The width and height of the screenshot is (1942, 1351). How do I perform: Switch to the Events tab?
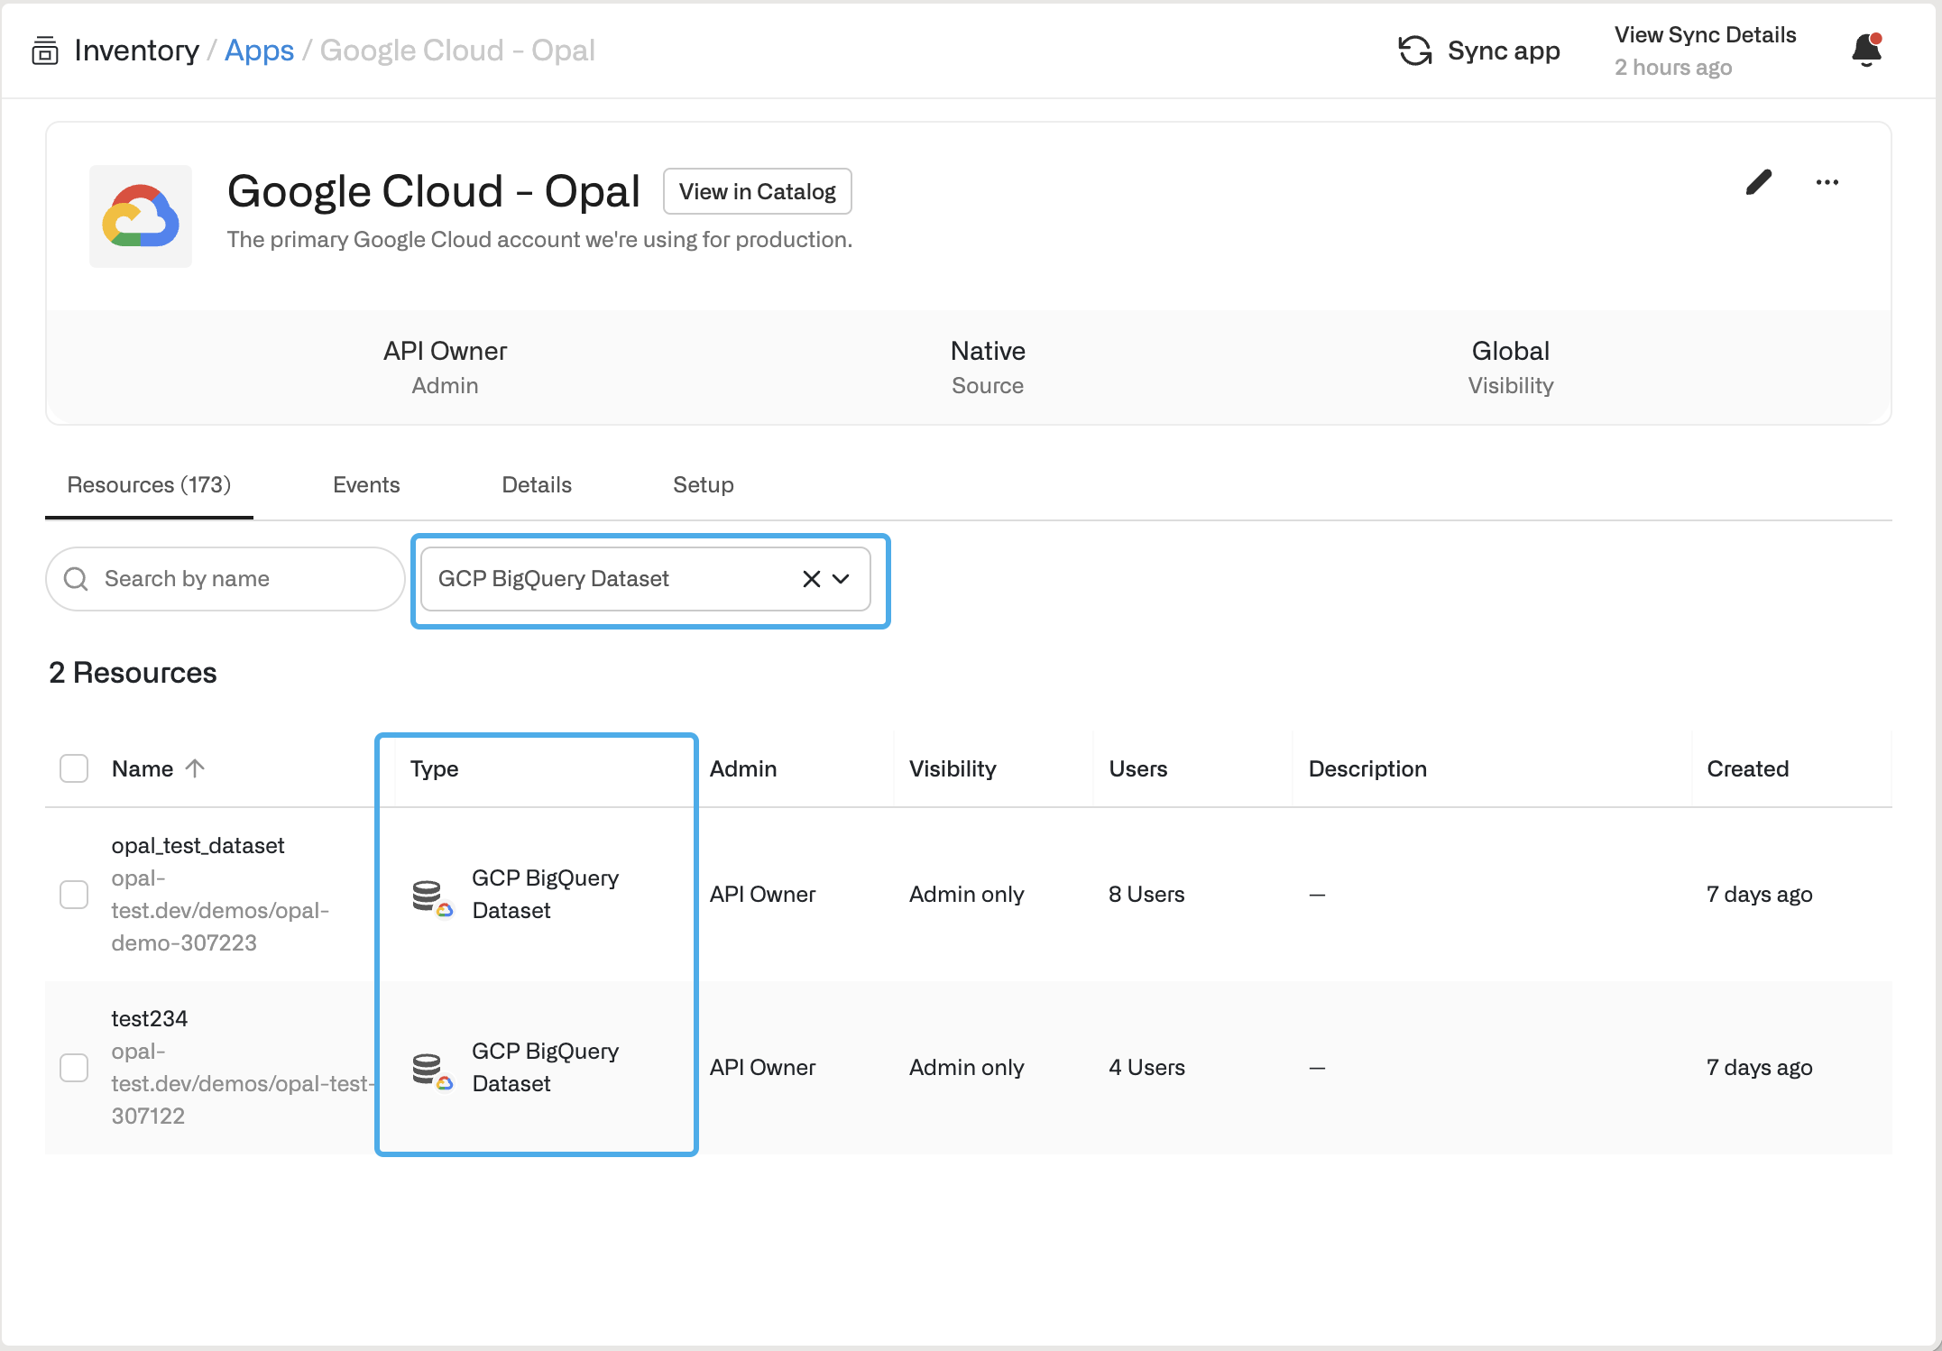pyautogui.click(x=365, y=485)
